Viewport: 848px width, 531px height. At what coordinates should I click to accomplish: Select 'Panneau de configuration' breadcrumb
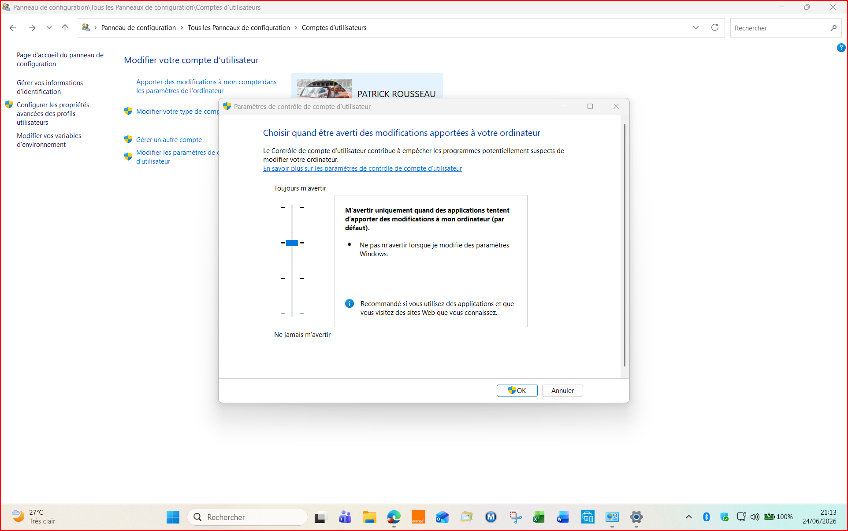point(138,28)
